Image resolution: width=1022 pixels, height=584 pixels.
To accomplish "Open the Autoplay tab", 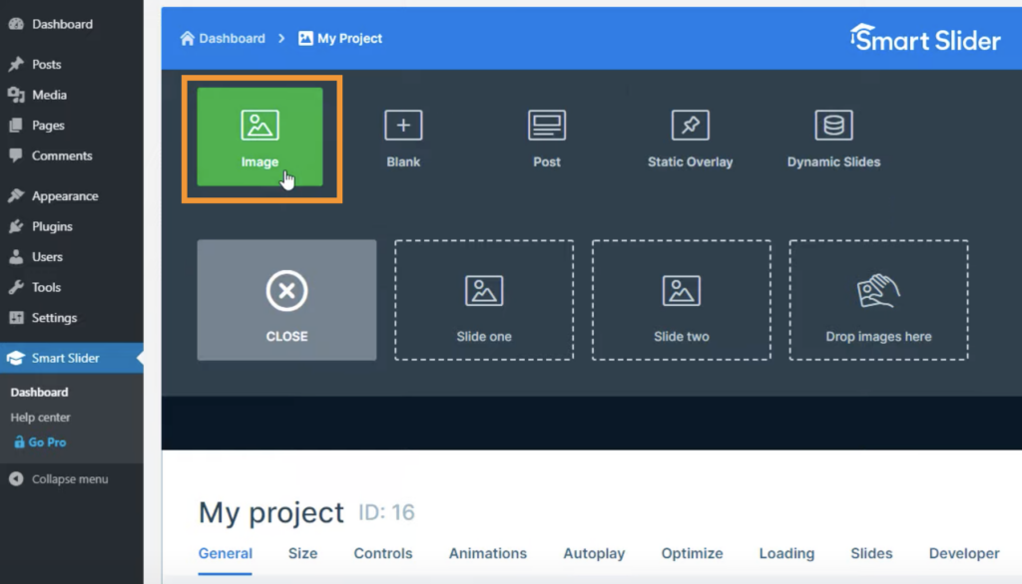I will (x=594, y=553).
